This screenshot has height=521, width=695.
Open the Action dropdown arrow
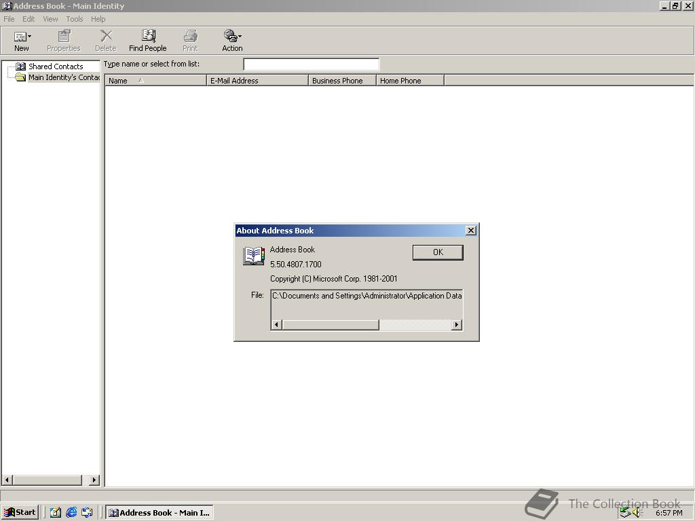coord(240,37)
